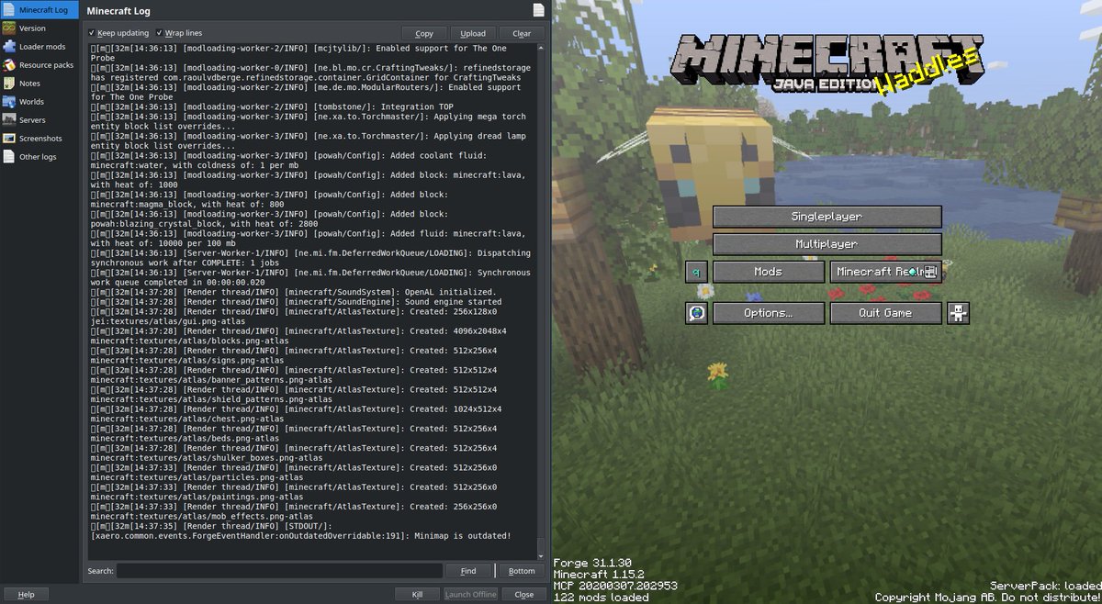Copy the log with the Copy button
1102x604 pixels.
pos(424,33)
